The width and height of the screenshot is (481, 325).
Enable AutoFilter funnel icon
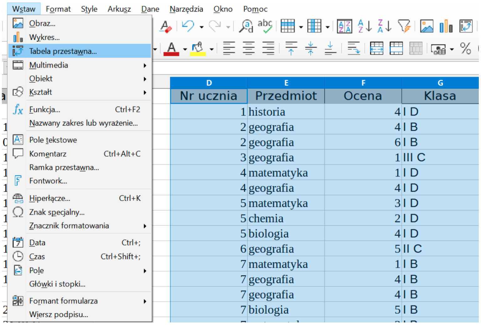(404, 26)
